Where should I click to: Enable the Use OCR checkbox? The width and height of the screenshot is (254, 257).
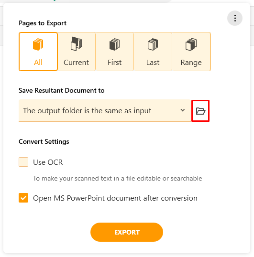(23, 162)
